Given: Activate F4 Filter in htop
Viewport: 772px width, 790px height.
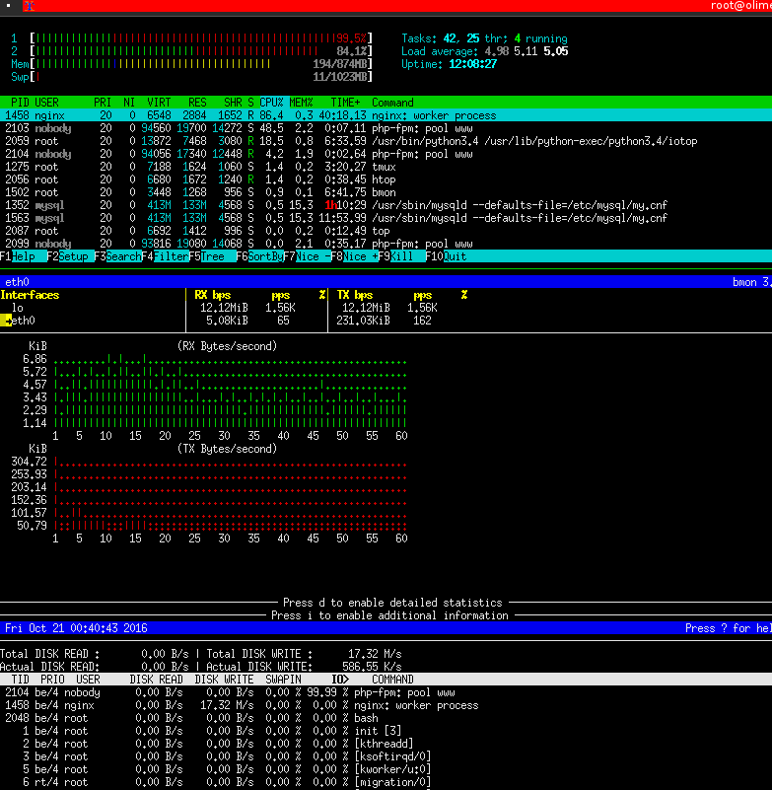Looking at the screenshot, I should [x=166, y=256].
